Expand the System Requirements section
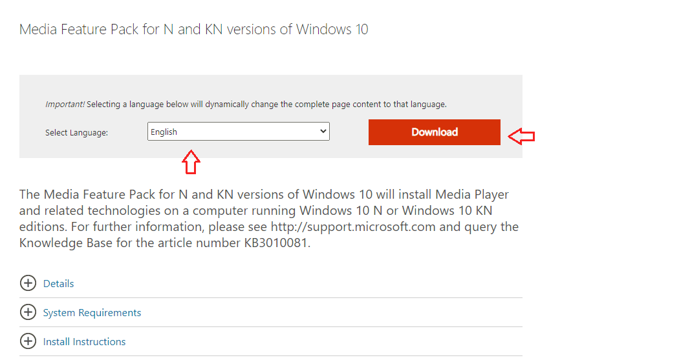 [92, 312]
